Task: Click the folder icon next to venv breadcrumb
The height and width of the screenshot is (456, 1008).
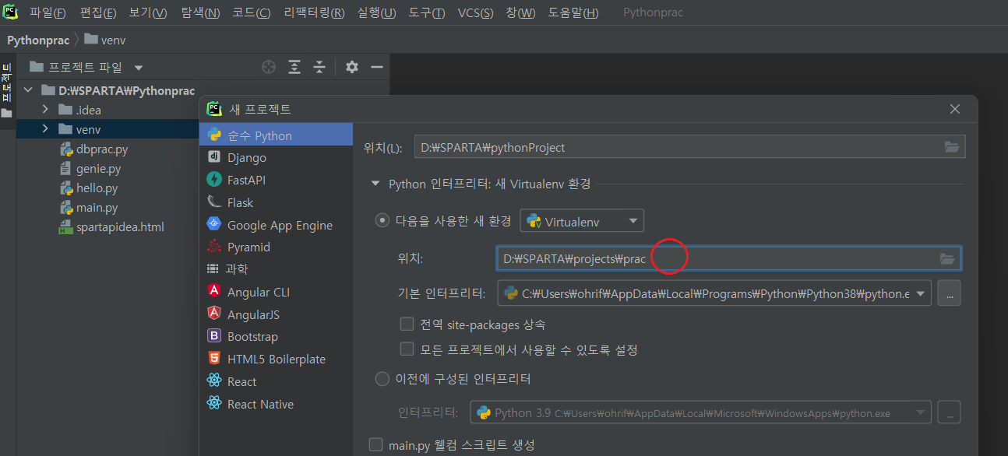Action: (90, 39)
